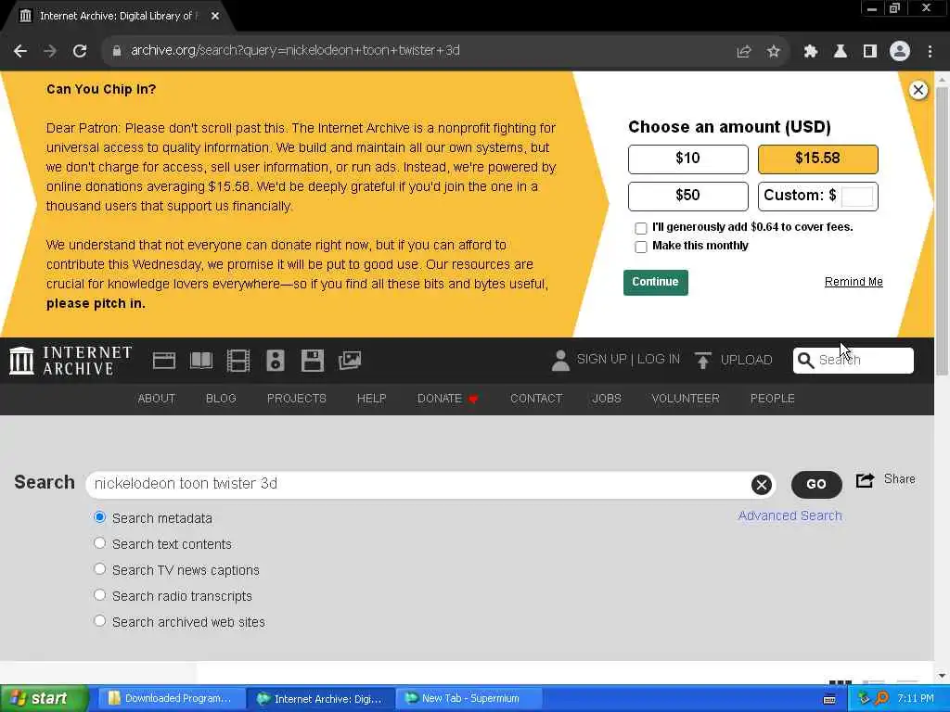Clear the search query with X icon

762,484
